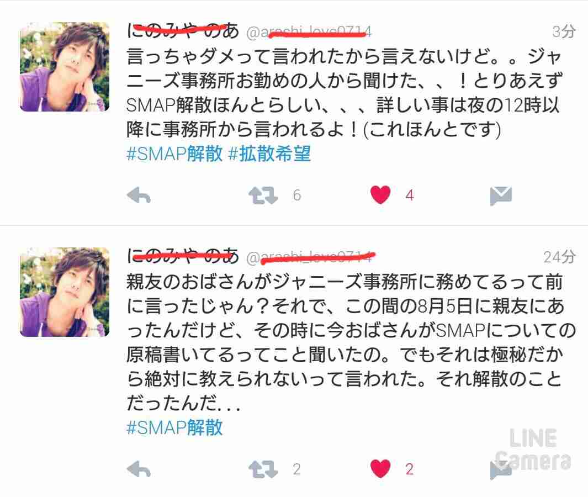Open the profile picture on the first tweet
This screenshot has width=588, height=497.
click(x=65, y=67)
